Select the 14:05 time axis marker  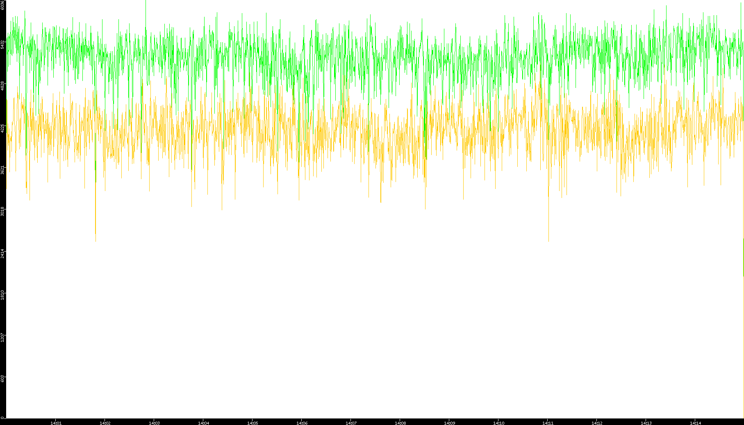[253, 423]
